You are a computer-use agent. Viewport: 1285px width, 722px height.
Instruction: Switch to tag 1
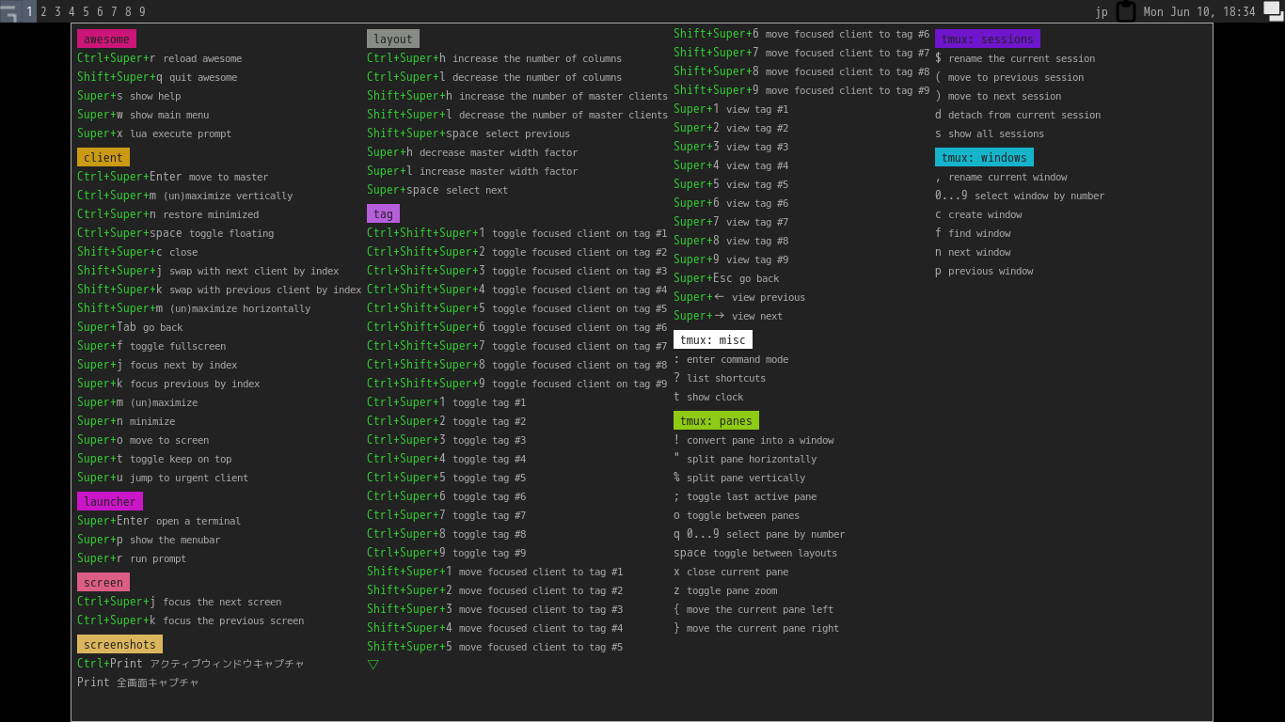coord(29,11)
